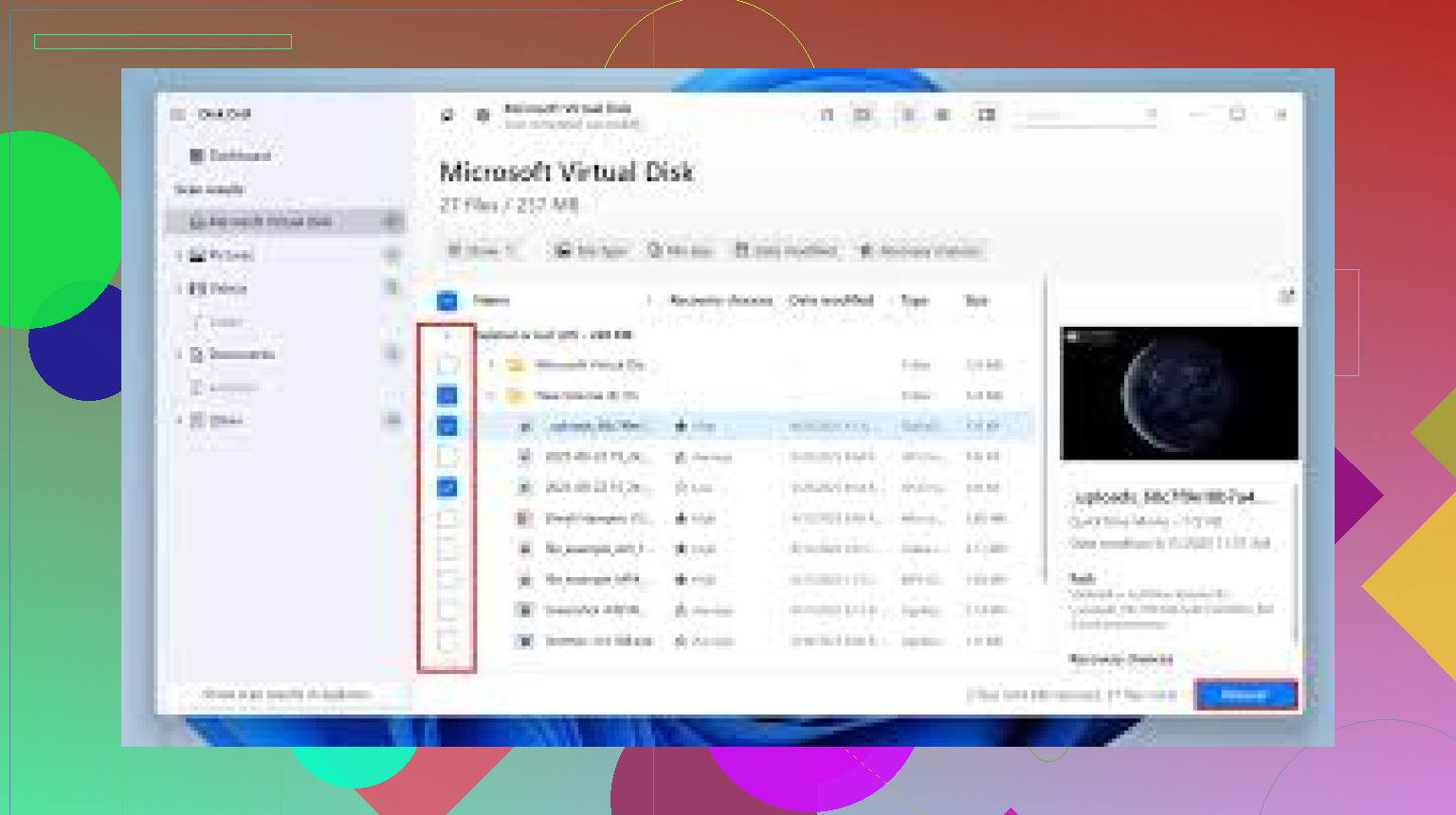1456x815 pixels.
Task: Open the Recovery chances filter
Action: point(919,251)
